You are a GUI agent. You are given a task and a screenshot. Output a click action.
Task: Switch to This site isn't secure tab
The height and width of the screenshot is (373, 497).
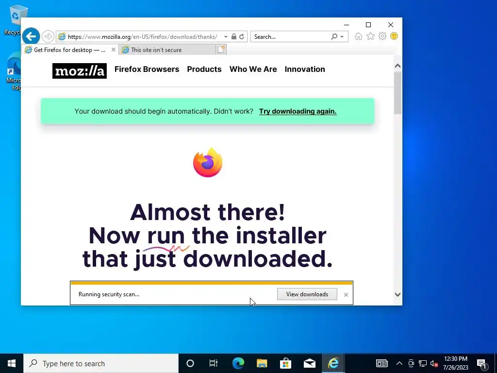click(x=167, y=50)
